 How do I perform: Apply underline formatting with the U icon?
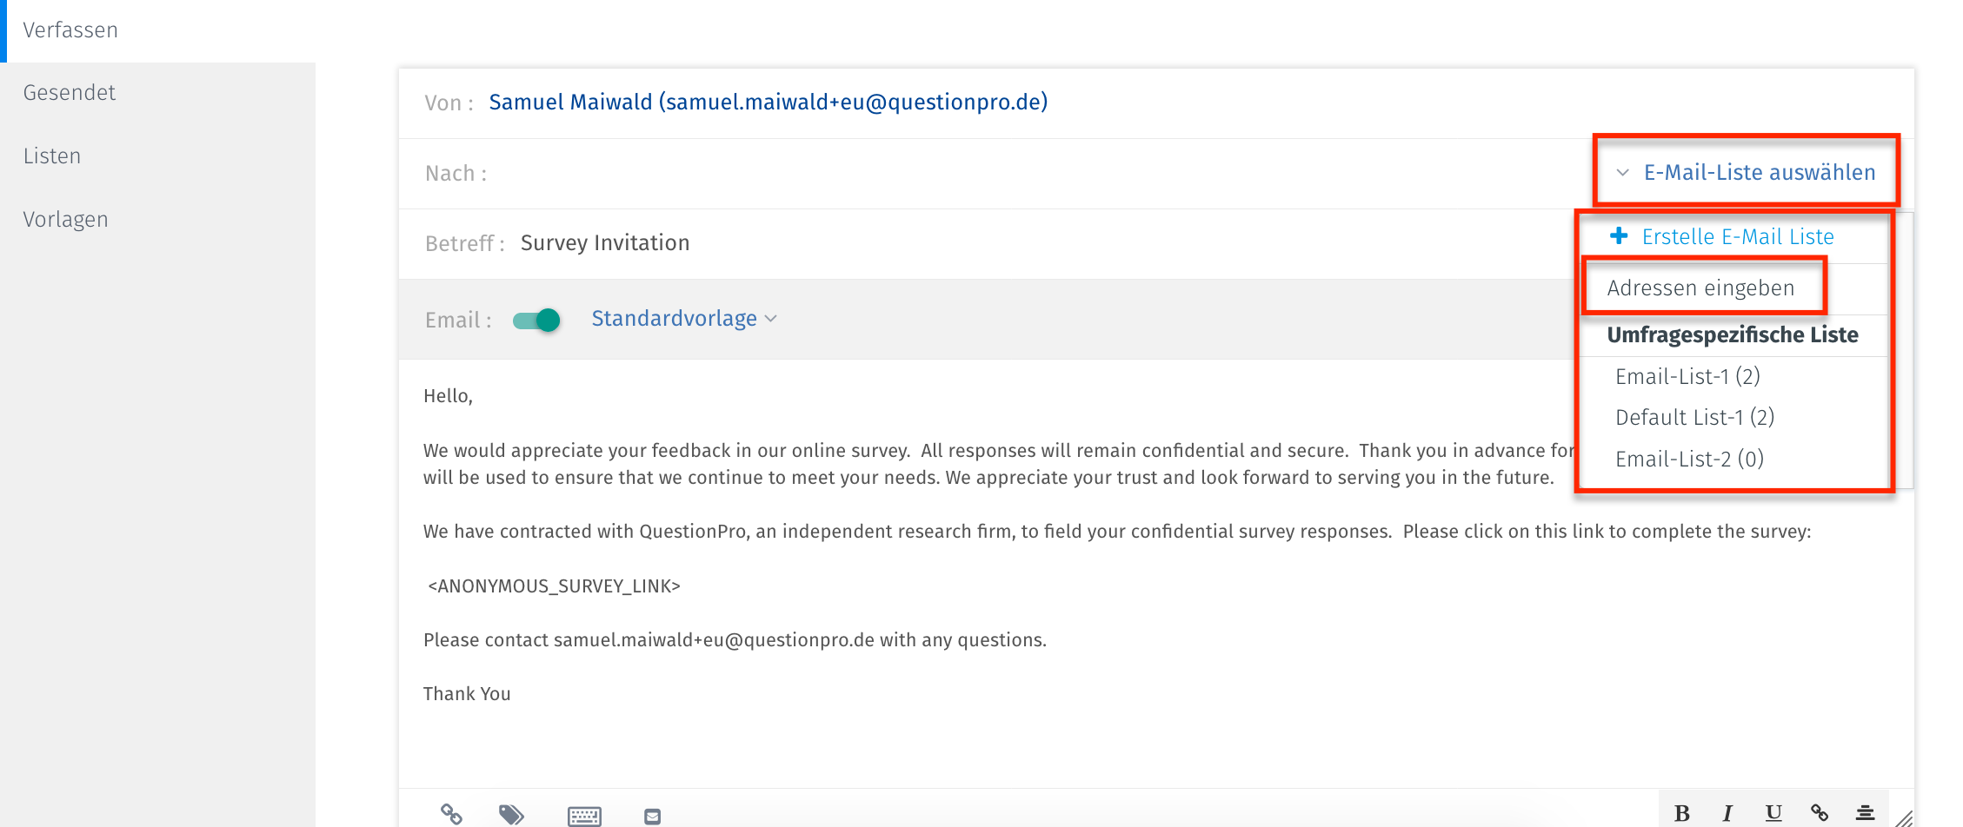click(x=1773, y=813)
